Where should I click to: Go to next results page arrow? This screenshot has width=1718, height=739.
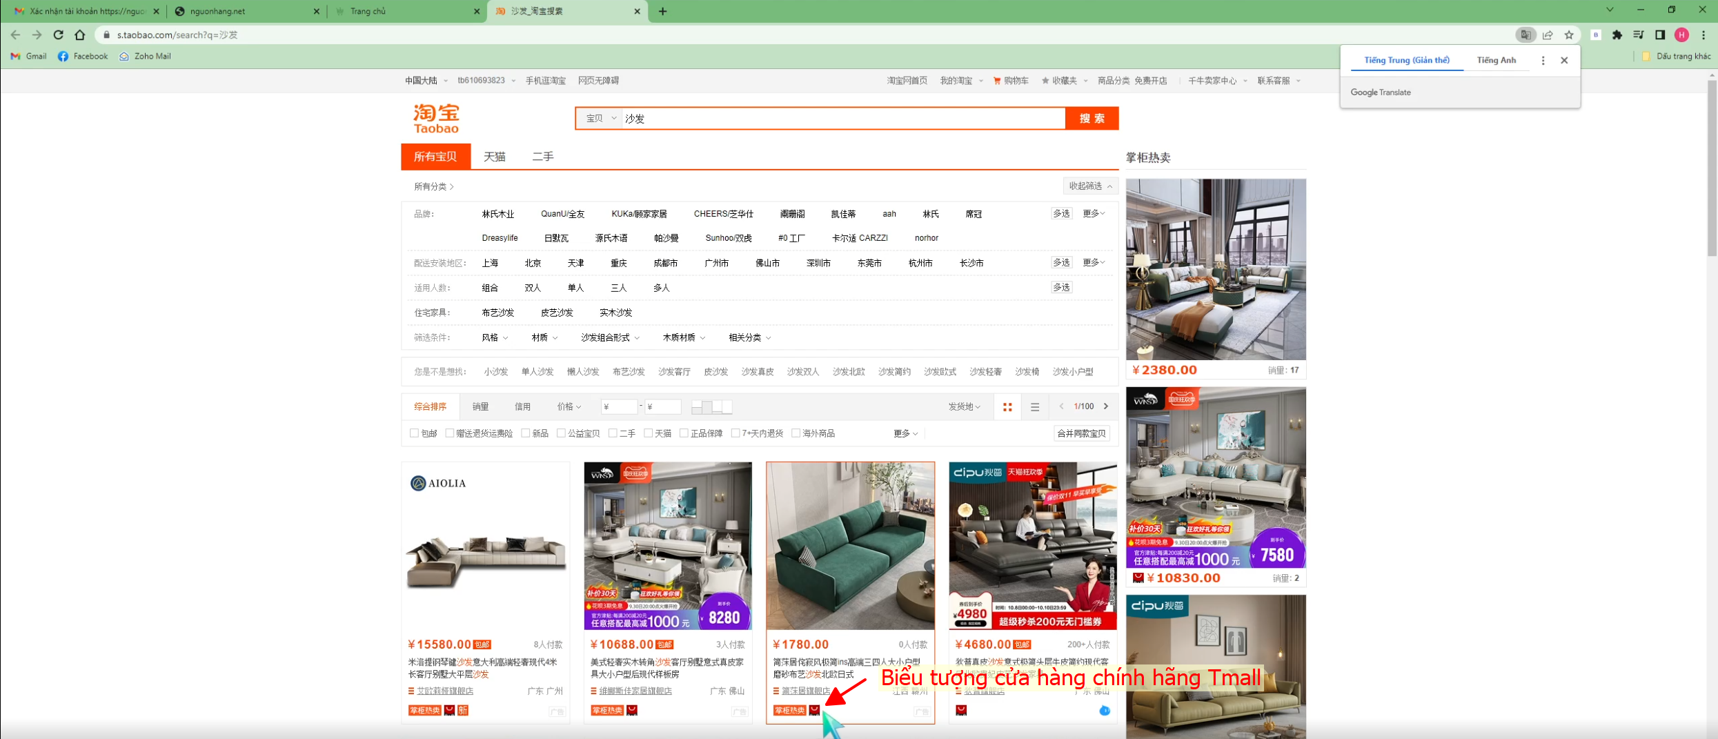pyautogui.click(x=1106, y=406)
